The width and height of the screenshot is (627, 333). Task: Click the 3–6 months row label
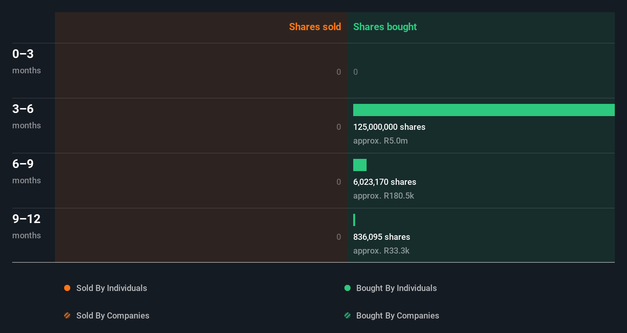27,116
